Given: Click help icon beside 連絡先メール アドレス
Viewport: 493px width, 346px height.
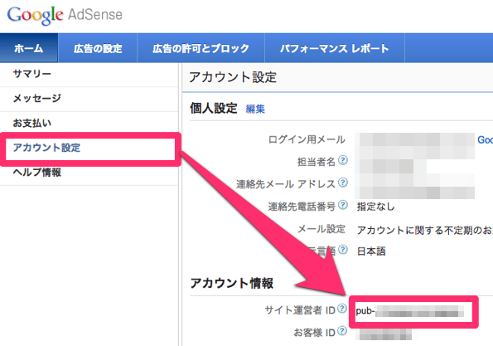Looking at the screenshot, I should coord(343,183).
